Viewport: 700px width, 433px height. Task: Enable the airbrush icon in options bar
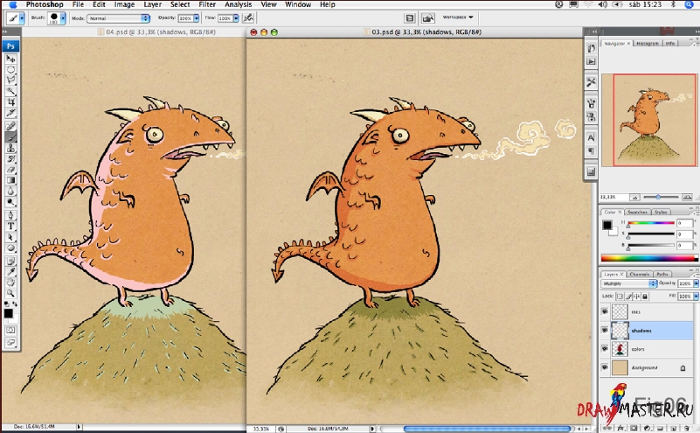pyautogui.click(x=249, y=17)
